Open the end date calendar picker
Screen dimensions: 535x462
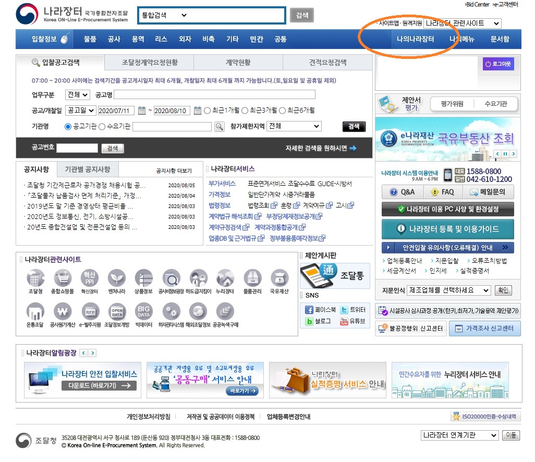click(197, 111)
